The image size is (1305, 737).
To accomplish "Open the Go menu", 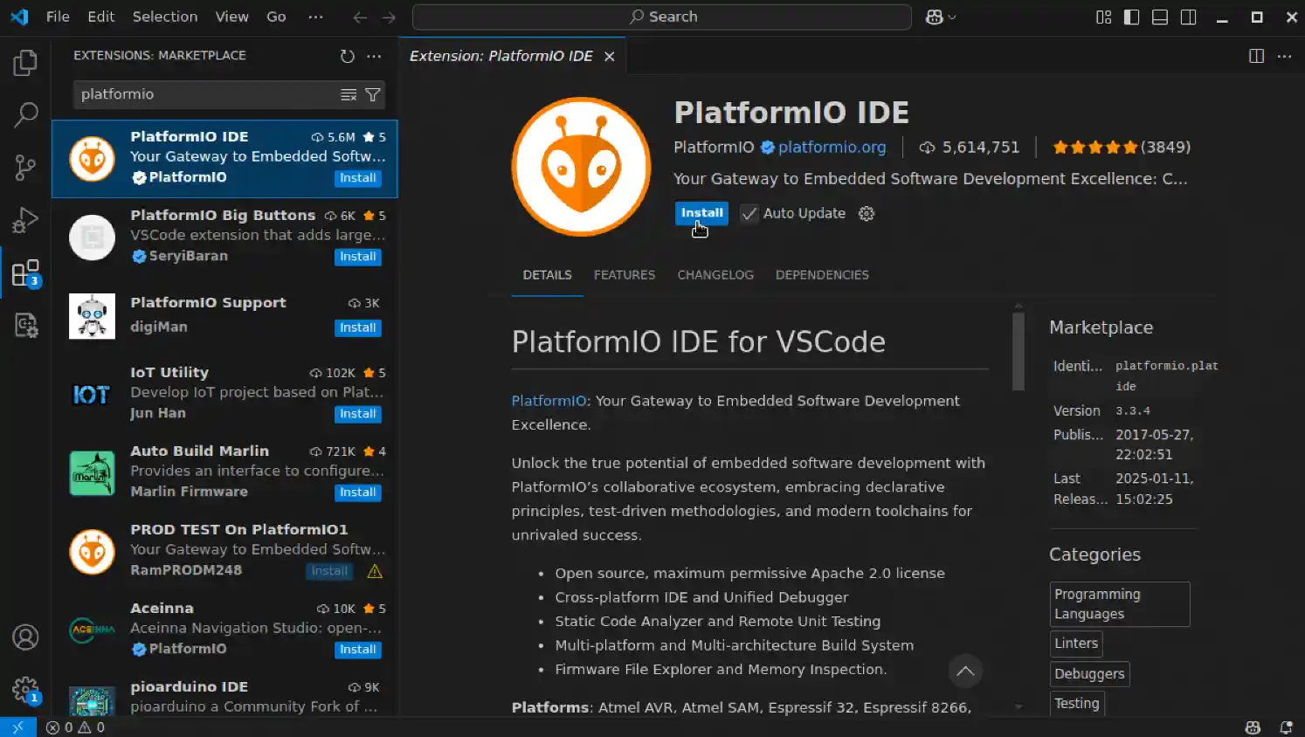I will (276, 17).
